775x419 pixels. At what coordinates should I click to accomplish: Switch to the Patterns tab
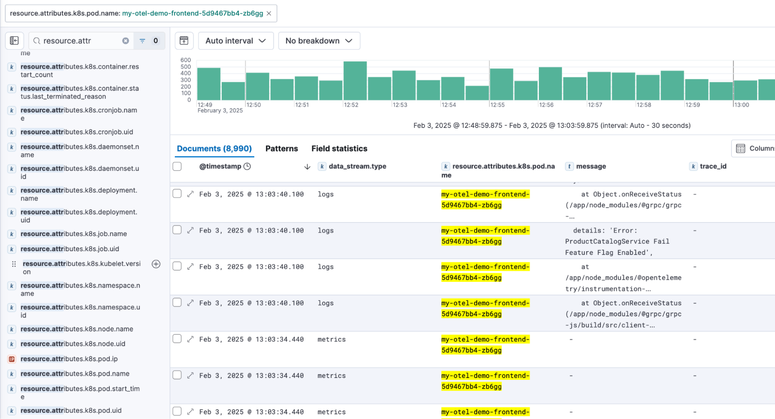tap(281, 148)
